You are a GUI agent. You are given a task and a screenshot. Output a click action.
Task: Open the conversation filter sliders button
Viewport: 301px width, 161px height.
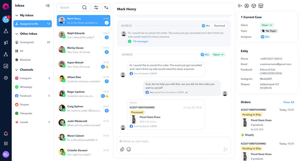96,8
